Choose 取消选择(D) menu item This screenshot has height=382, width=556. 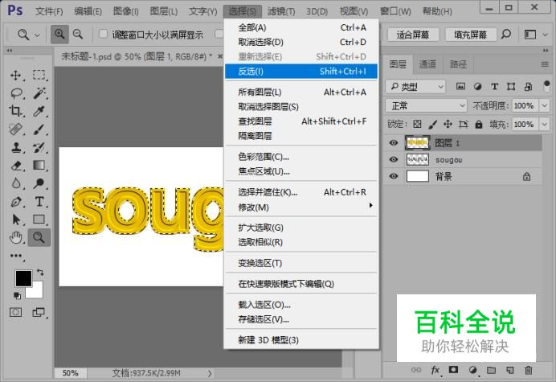click(301, 43)
